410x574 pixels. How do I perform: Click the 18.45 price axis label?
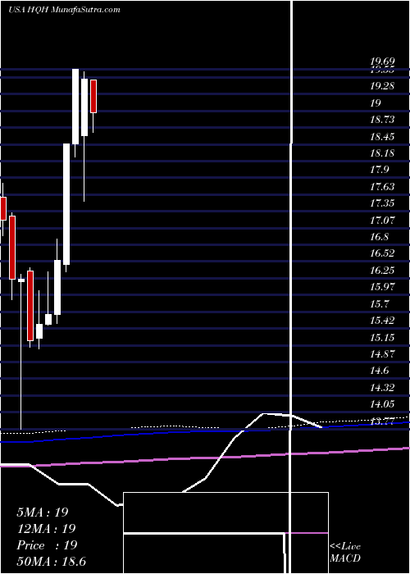tap(382, 137)
